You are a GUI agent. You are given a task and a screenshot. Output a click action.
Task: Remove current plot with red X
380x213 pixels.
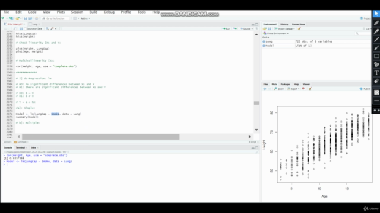click(x=303, y=89)
